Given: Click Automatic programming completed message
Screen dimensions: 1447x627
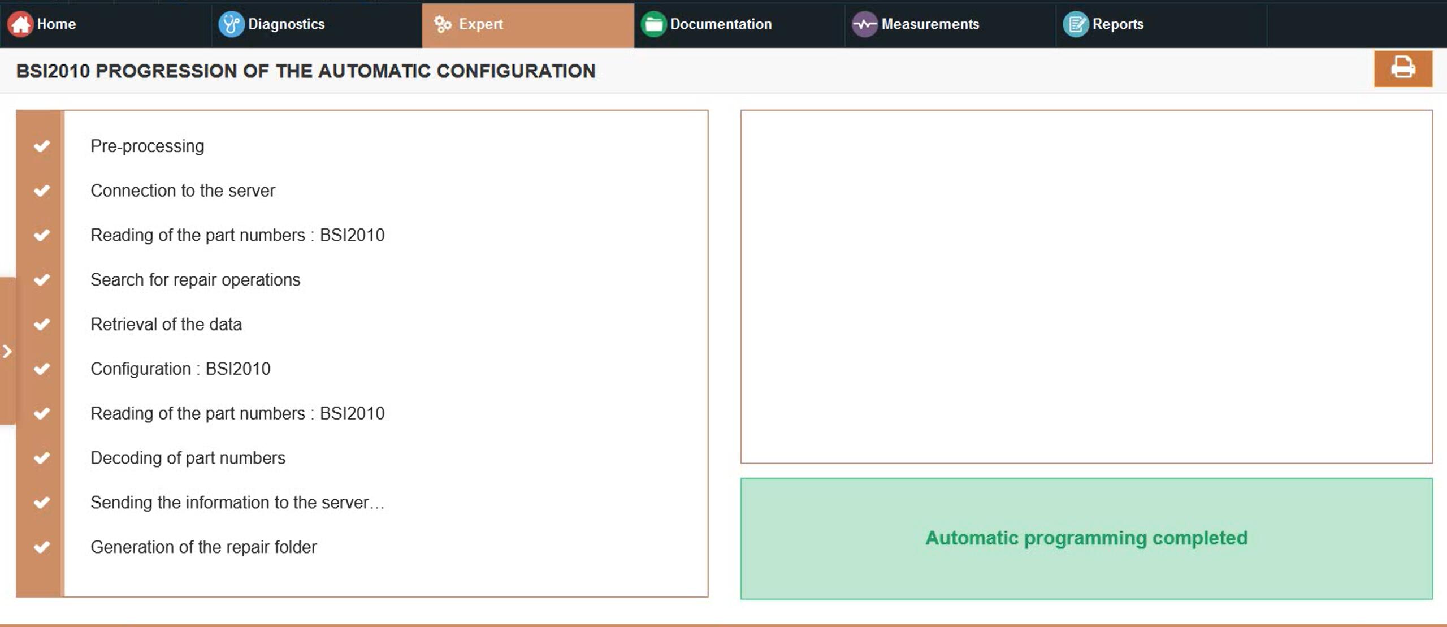Looking at the screenshot, I should (1086, 538).
